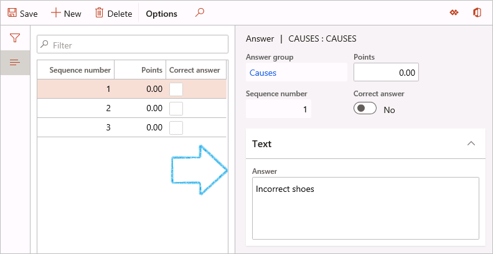This screenshot has width=493, height=254.
Task: Click Points cell 0.00 in row 3
Action: pyautogui.click(x=140, y=127)
